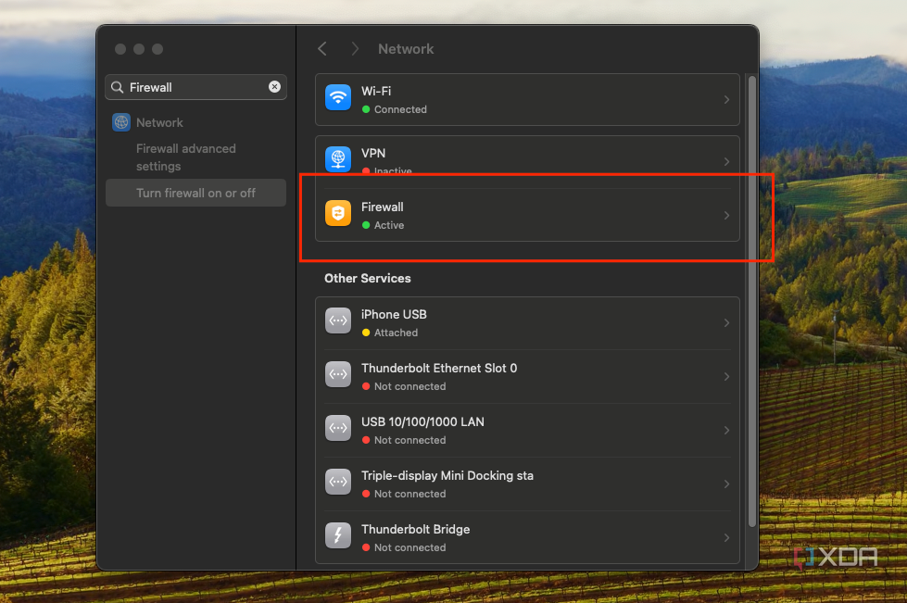Screen dimensions: 907x603
Task: Open USB 10/100/1000 LAN chevron
Action: click(726, 430)
